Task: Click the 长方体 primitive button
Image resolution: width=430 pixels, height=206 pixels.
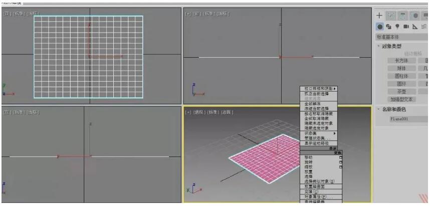Action: 402,61
